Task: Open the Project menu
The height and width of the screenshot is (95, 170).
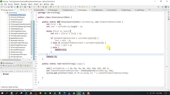Action: coord(36,4)
